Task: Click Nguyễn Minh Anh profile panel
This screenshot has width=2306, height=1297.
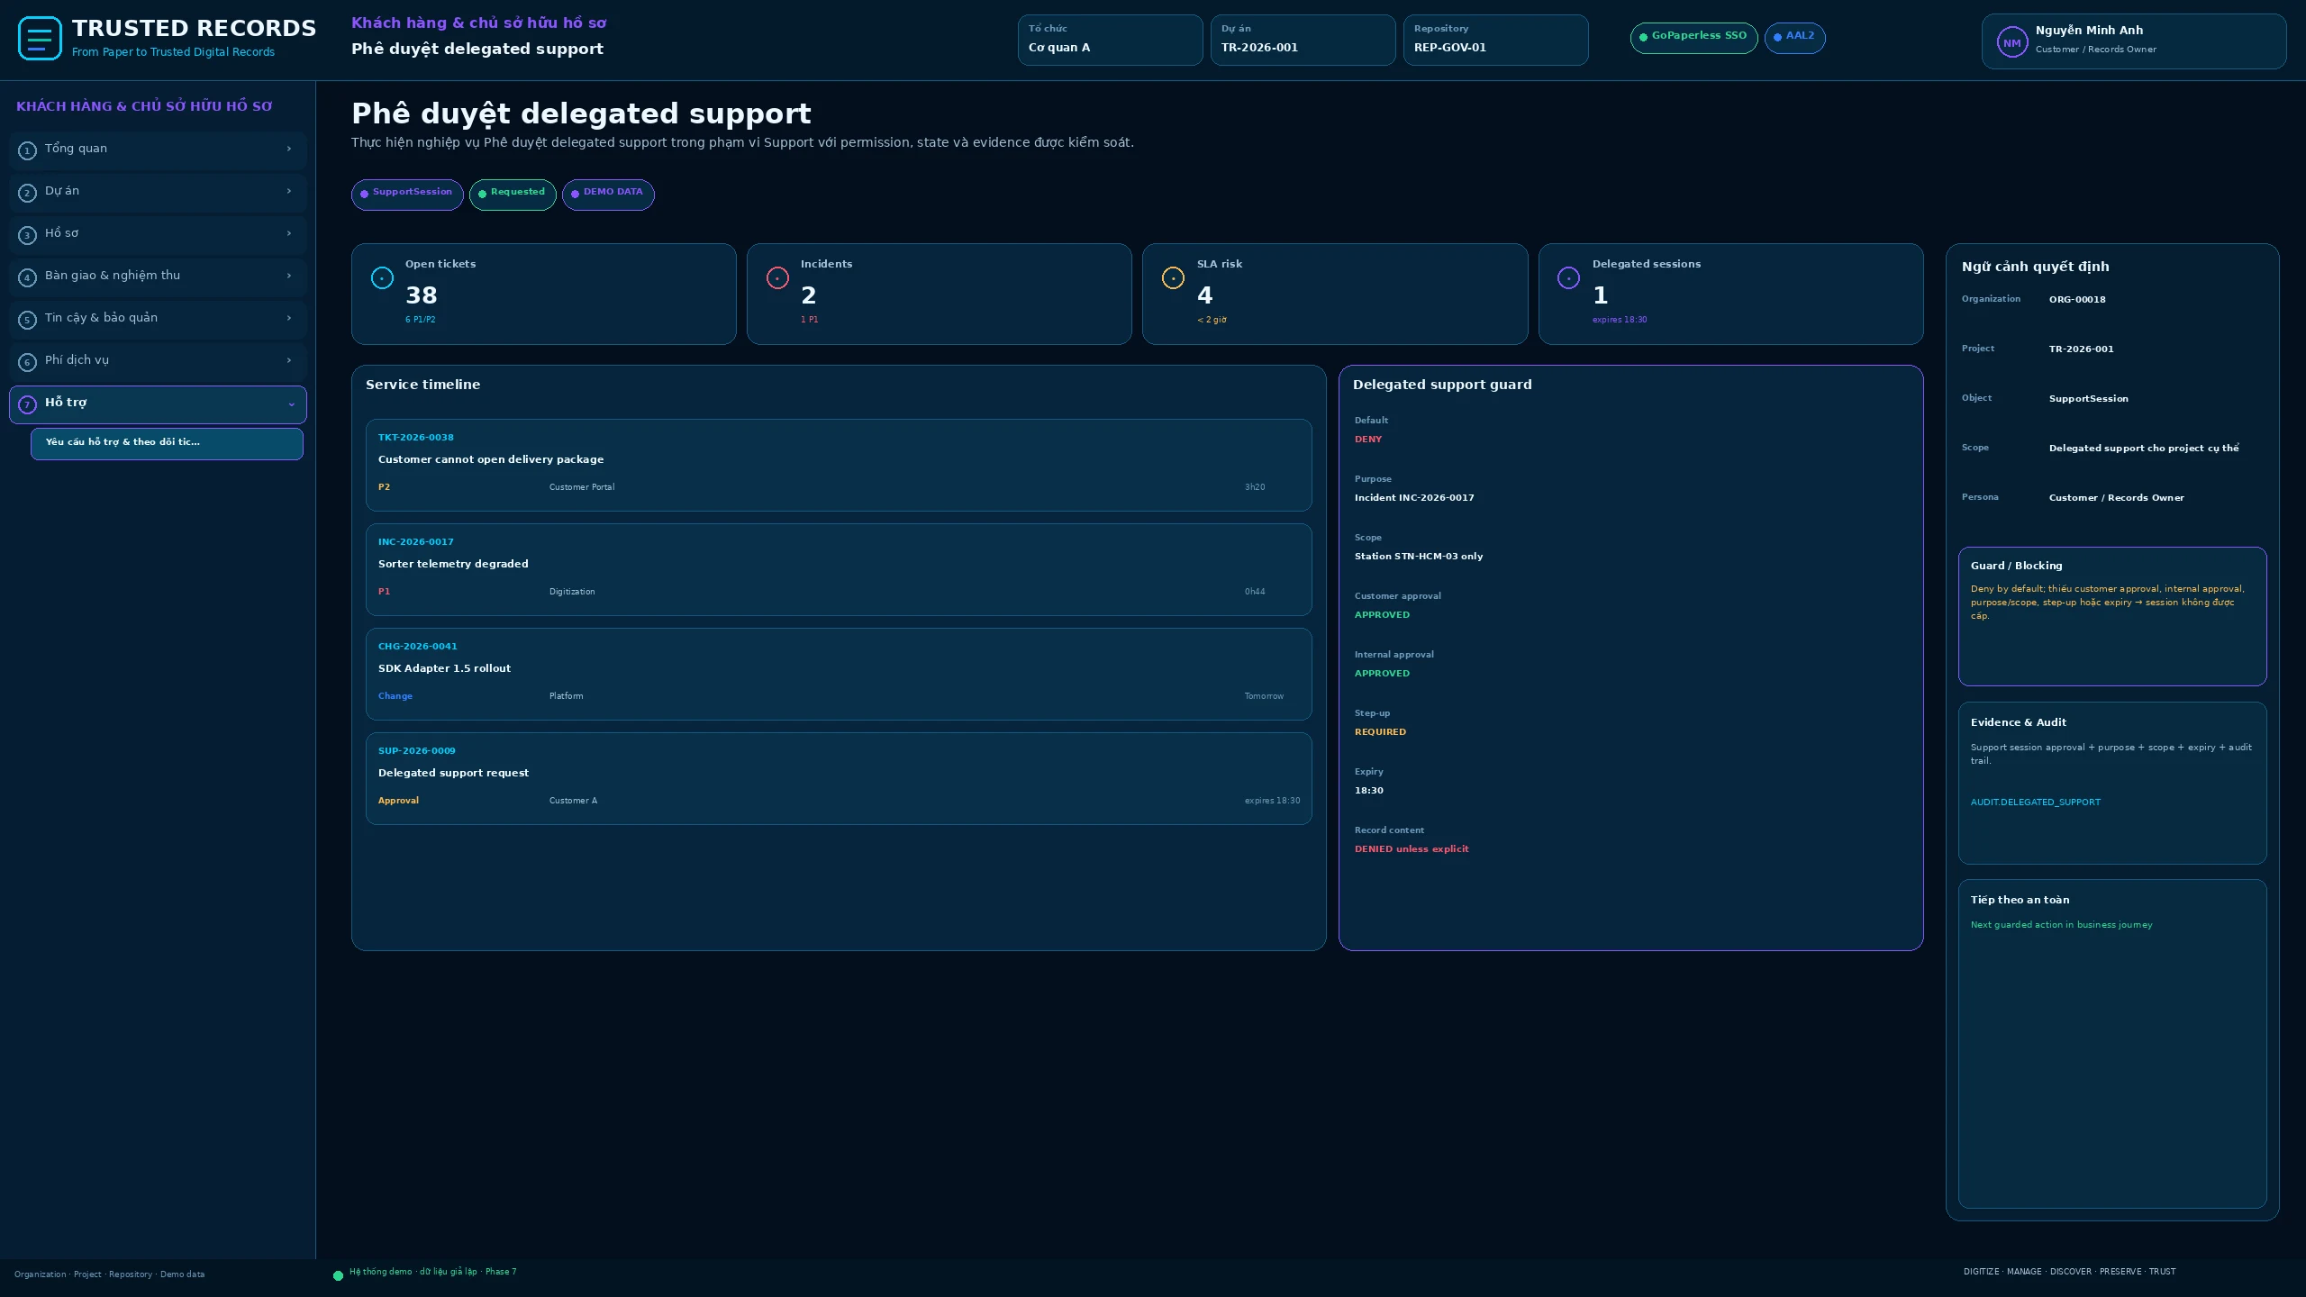Action: pyautogui.click(x=2134, y=41)
